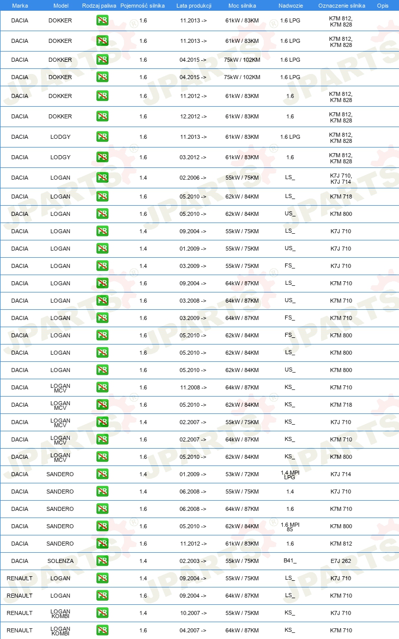399x639 pixels.
Task: Click the fuel icon for LOGAN 1.4 from 01.2009
Action: (102, 249)
